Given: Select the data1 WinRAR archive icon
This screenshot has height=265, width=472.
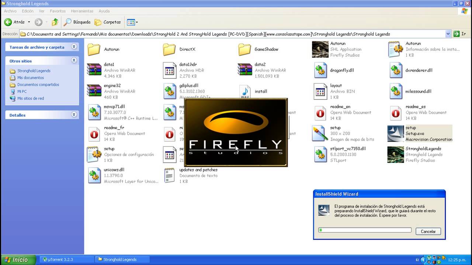Looking at the screenshot, I should click(x=94, y=70).
